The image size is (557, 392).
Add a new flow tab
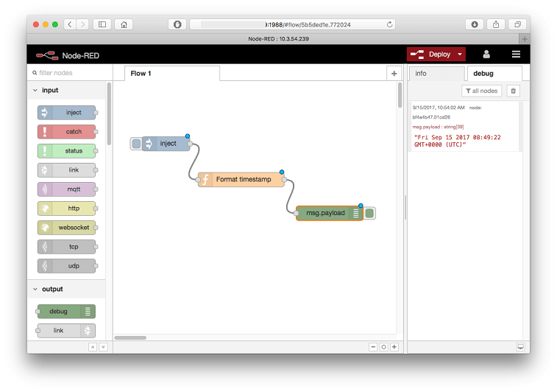click(x=394, y=73)
